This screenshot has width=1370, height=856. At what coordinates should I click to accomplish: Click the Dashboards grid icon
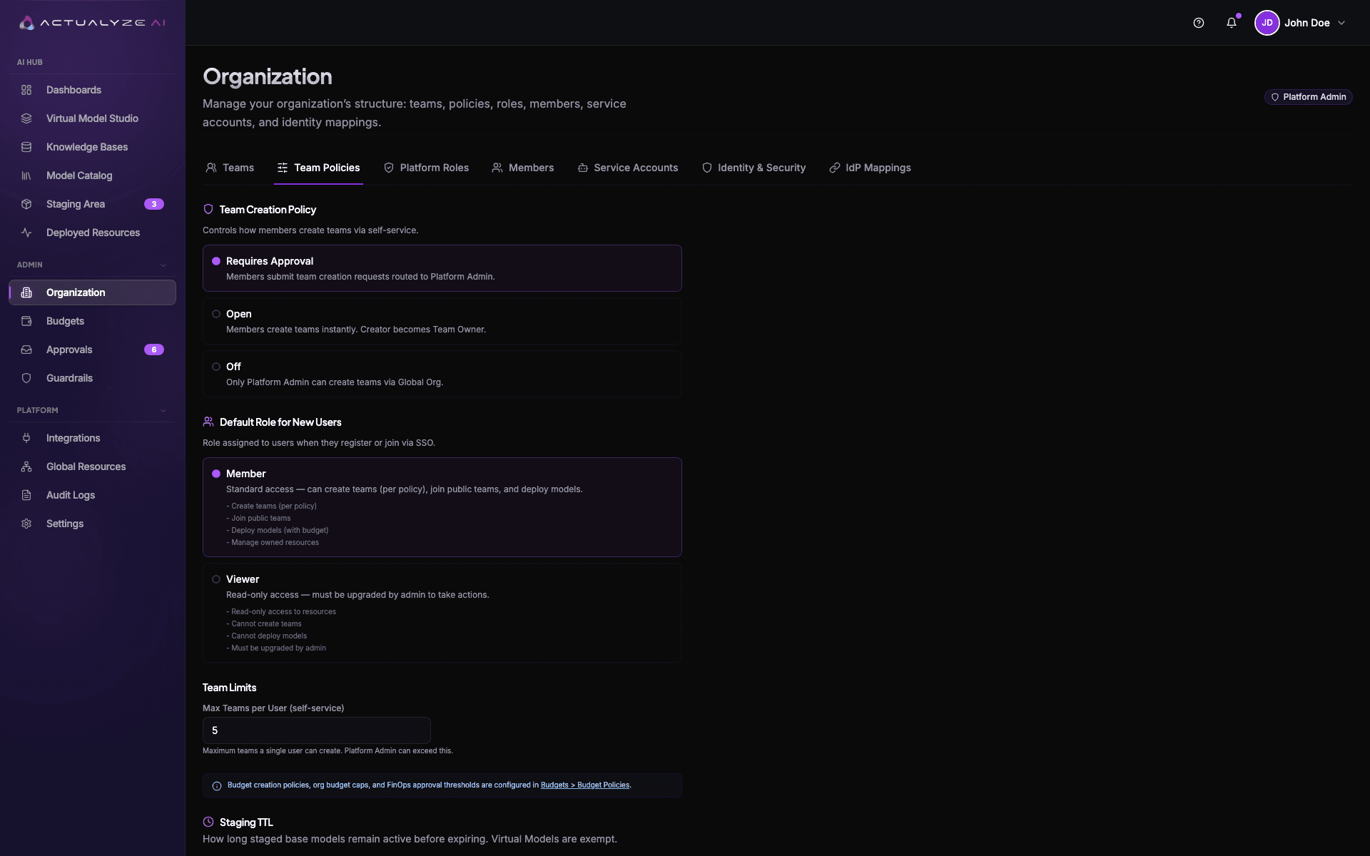[26, 90]
